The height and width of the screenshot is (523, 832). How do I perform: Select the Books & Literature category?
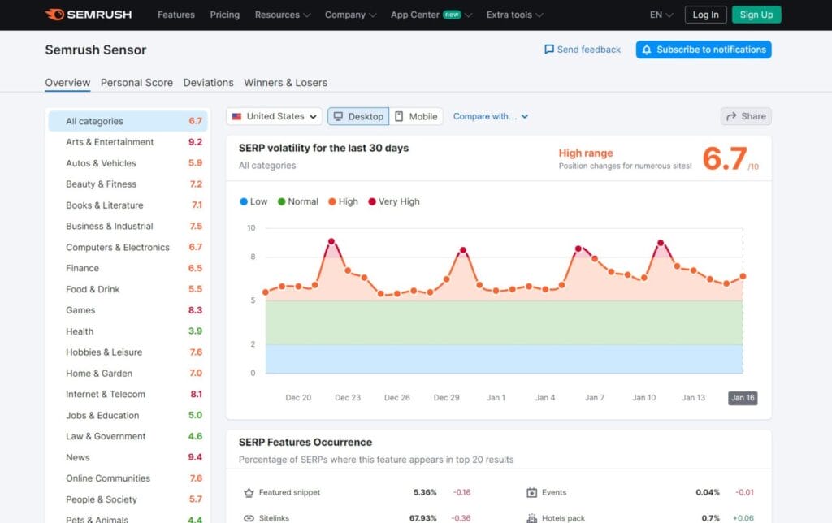128,205
